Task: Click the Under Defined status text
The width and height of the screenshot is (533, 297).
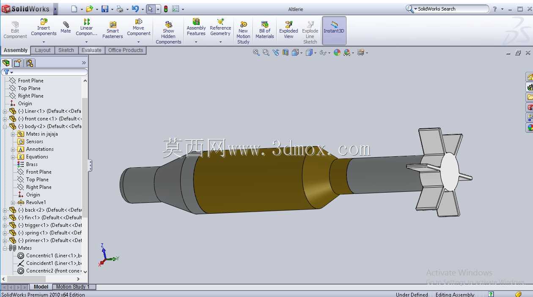Action: [x=412, y=294]
